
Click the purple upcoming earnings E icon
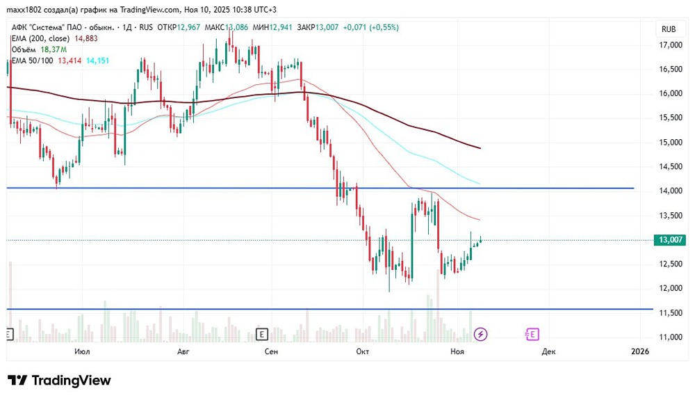pos(532,335)
